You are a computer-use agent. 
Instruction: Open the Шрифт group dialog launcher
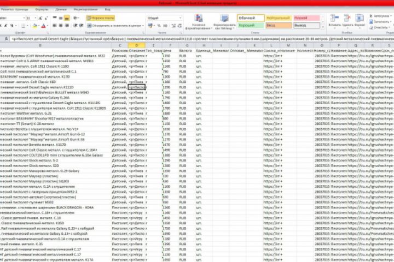[x=48, y=33]
